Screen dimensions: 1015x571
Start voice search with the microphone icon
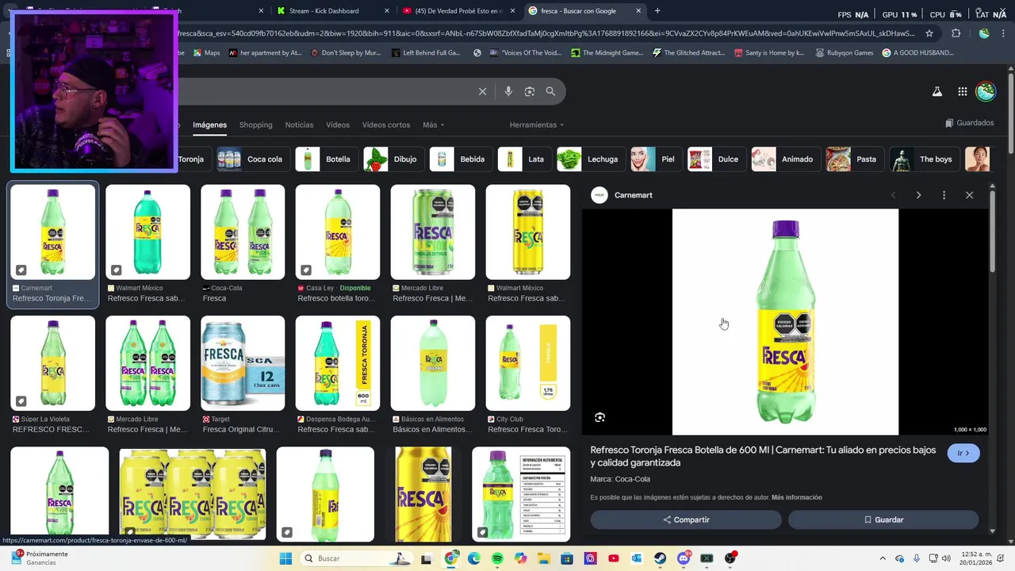pyautogui.click(x=508, y=91)
